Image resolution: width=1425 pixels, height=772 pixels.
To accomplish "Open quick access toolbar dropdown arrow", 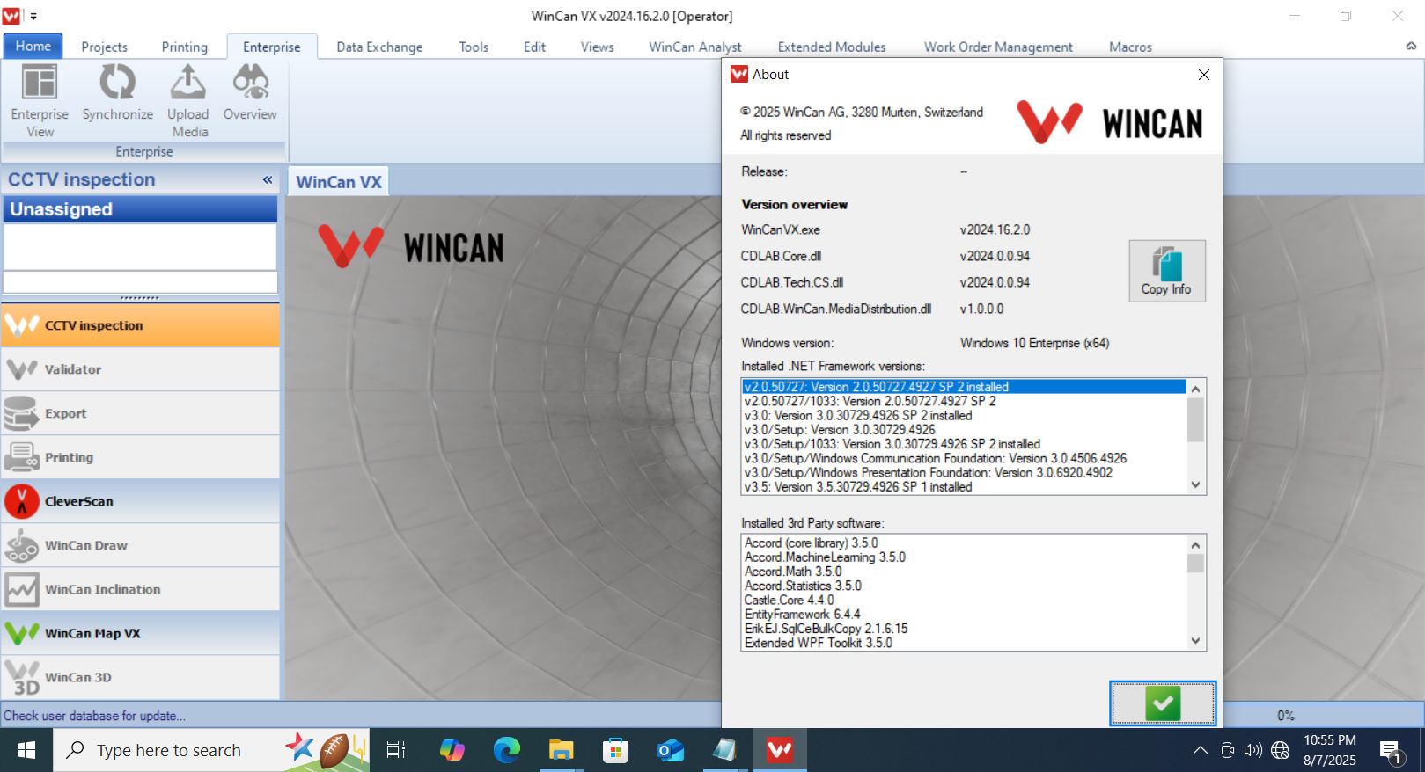I will 33,16.
